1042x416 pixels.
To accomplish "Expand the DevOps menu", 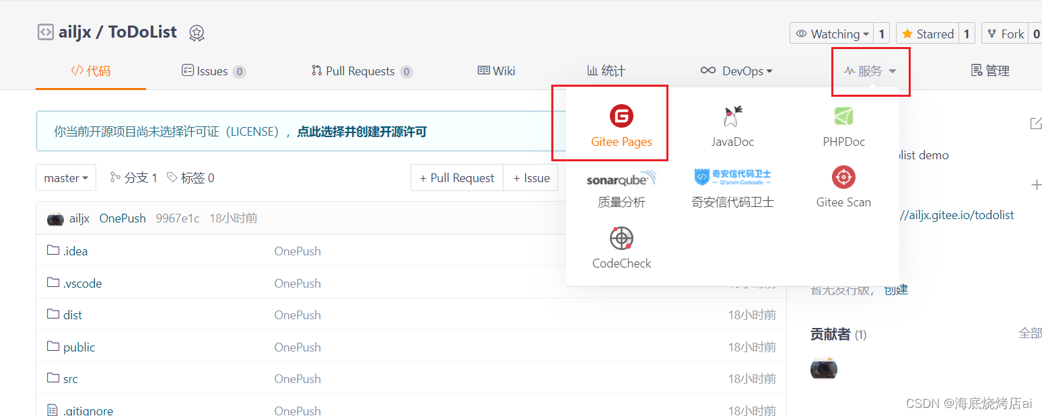I will (x=736, y=71).
